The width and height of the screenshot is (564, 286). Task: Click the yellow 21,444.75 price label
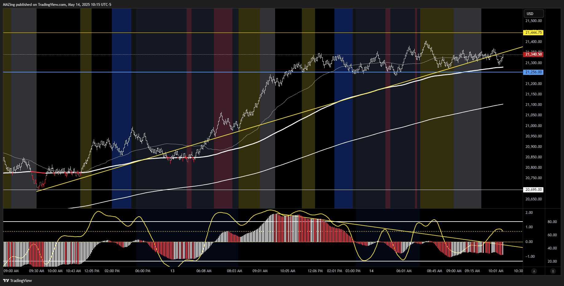click(x=533, y=33)
